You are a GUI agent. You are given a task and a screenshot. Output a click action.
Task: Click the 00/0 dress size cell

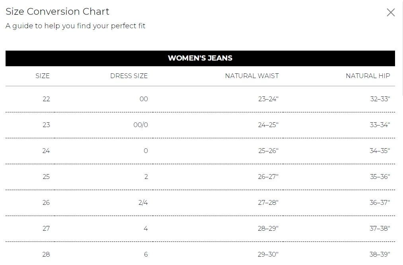pyautogui.click(x=140, y=125)
